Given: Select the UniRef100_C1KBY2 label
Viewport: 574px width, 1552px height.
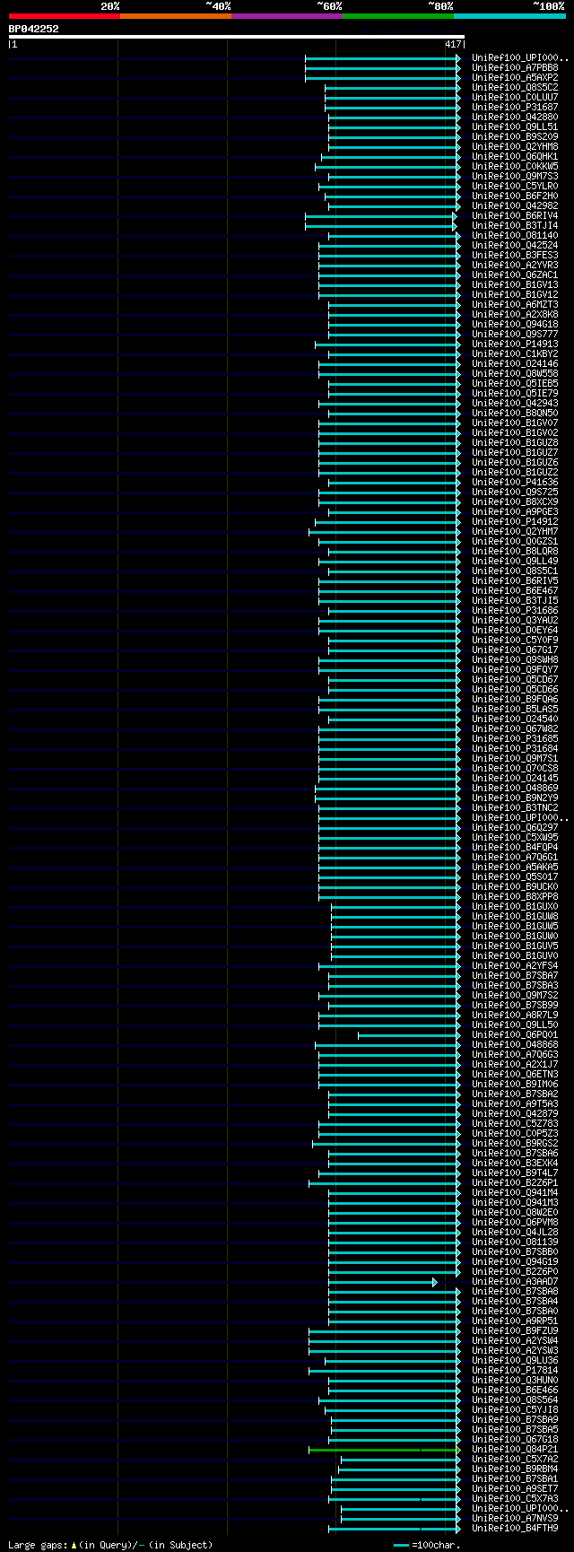Looking at the screenshot, I should (515, 353).
